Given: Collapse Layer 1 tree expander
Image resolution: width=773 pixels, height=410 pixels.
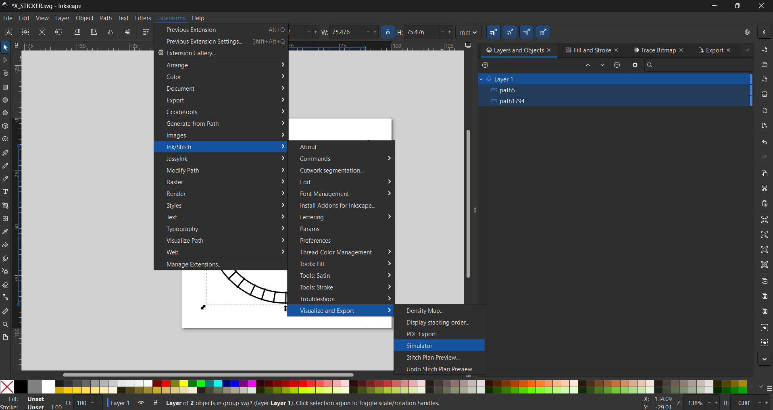Looking at the screenshot, I should coord(481,79).
